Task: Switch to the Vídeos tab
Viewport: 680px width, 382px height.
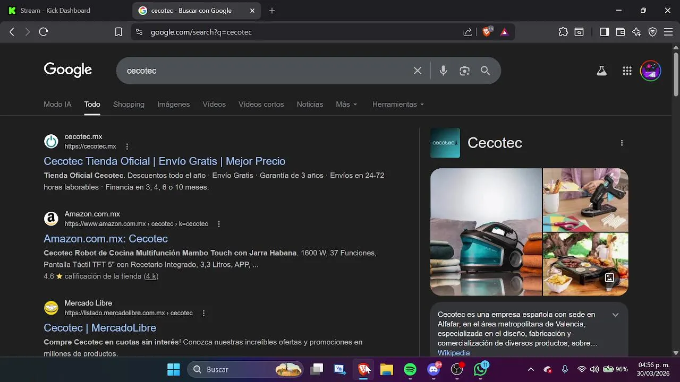Action: [214, 105]
